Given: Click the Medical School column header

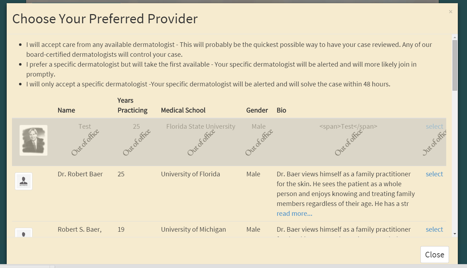Looking at the screenshot, I should 183,110.
